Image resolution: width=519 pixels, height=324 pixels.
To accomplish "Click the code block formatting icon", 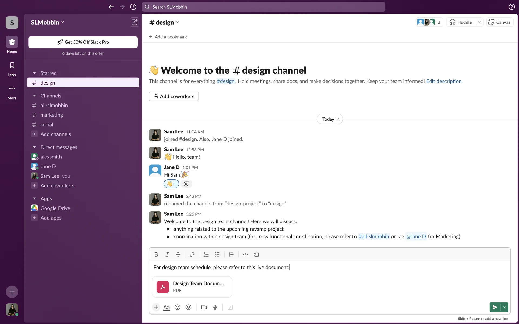I will 256,254.
